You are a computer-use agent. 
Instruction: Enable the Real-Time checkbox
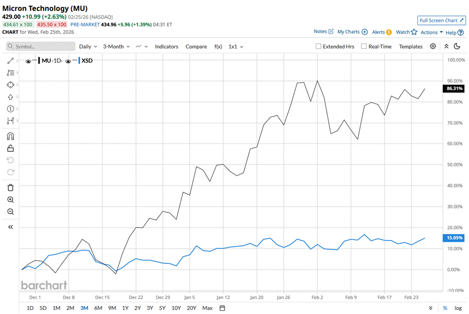(364, 46)
